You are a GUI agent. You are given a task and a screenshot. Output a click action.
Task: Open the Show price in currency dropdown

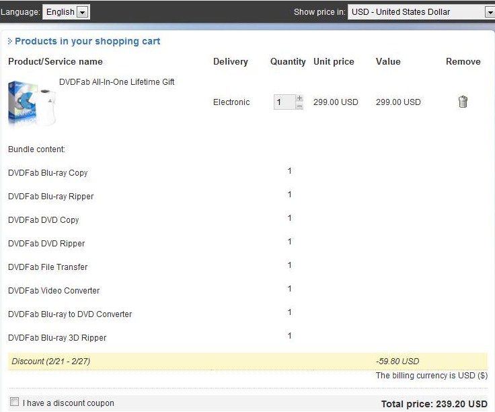click(x=421, y=12)
